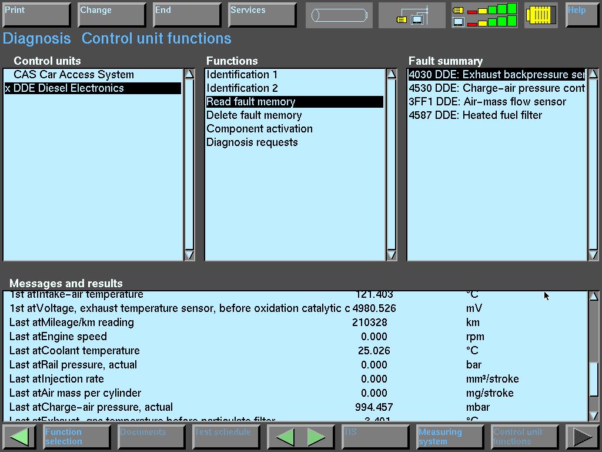Click the yellow diagnostic connector icon
This screenshot has height=452, width=602.
pyautogui.click(x=541, y=15)
